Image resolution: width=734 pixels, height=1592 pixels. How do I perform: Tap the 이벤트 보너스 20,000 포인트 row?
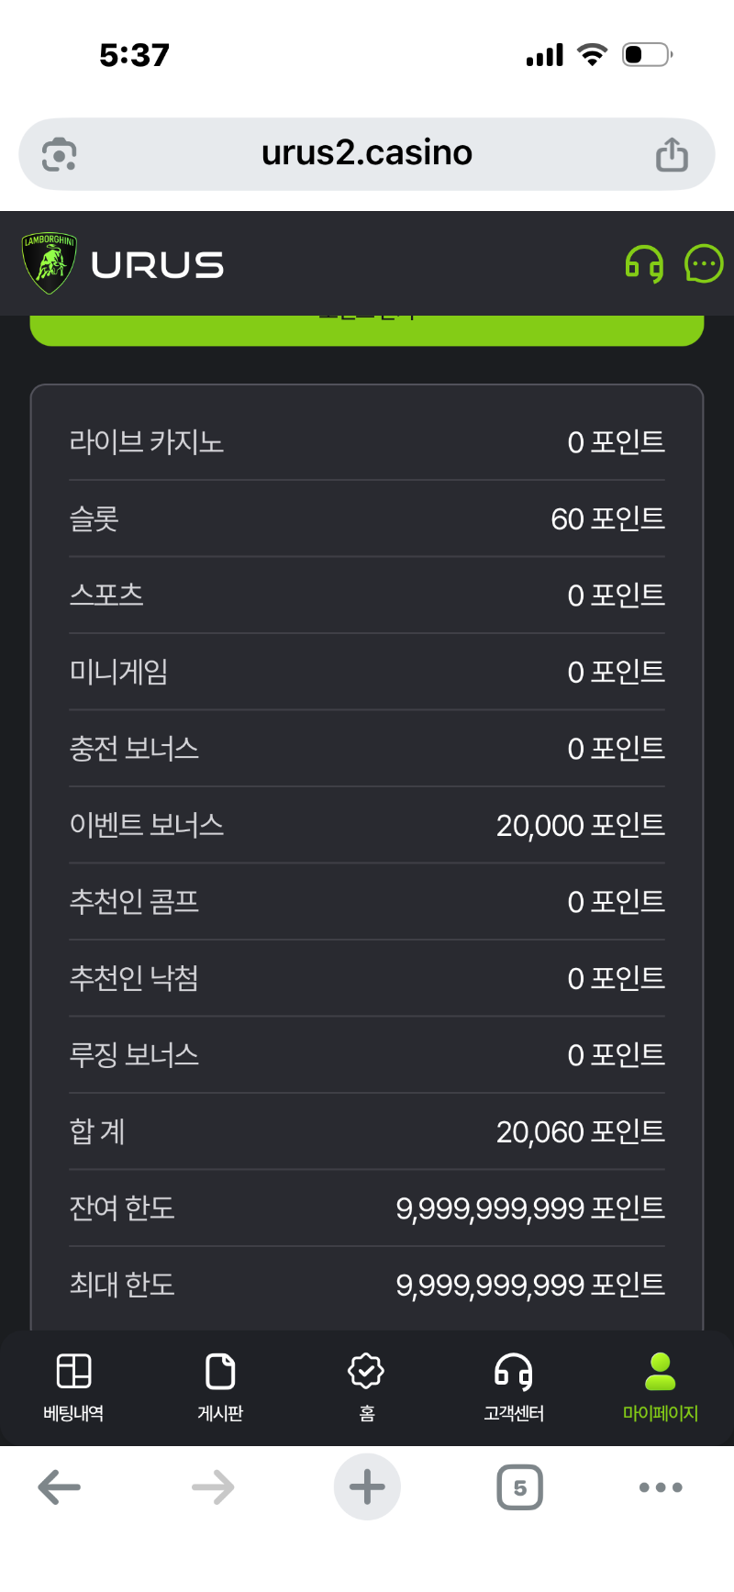pyautogui.click(x=367, y=825)
